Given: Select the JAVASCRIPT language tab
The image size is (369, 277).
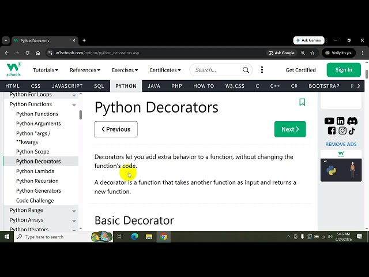Looking at the screenshot, I should click(67, 86).
